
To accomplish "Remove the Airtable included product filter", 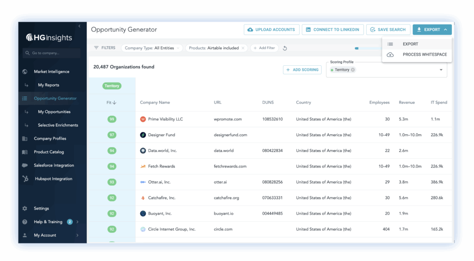I will tap(243, 48).
